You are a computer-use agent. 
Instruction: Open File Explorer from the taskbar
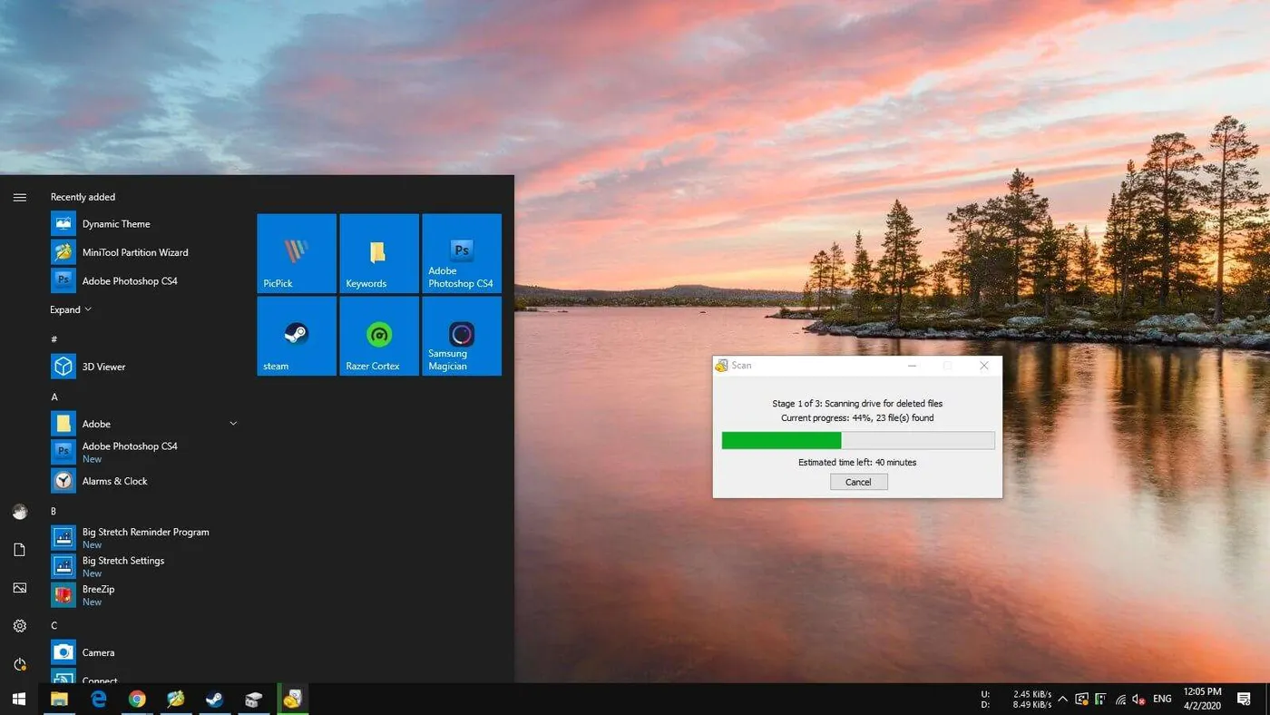click(59, 699)
